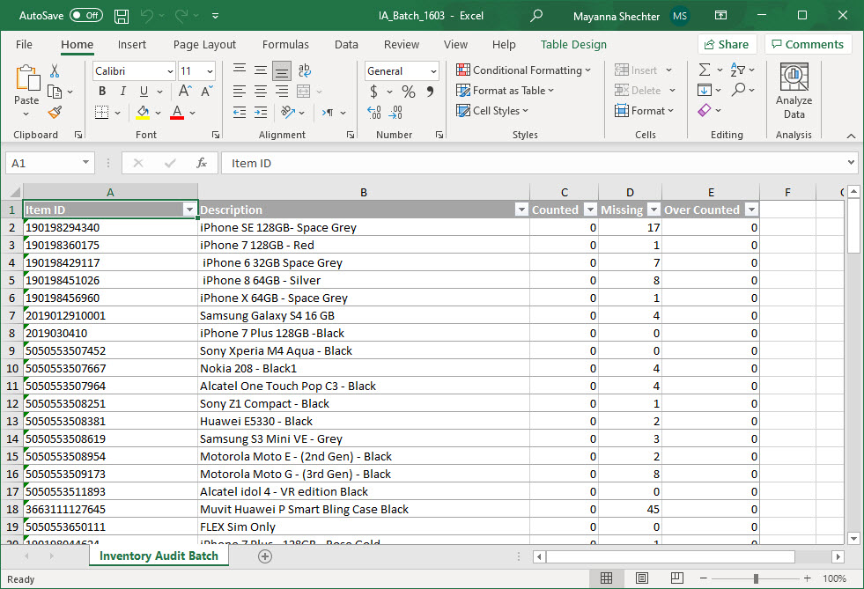864x589 pixels.
Task: Apply Comma Style format
Action: [x=431, y=92]
